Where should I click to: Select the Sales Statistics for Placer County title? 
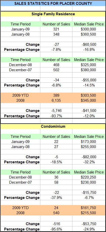(53, 3)
